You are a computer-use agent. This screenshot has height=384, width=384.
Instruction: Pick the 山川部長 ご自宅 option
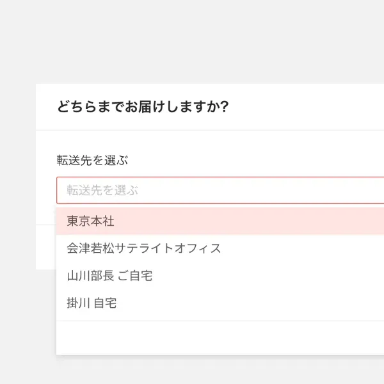tap(109, 276)
